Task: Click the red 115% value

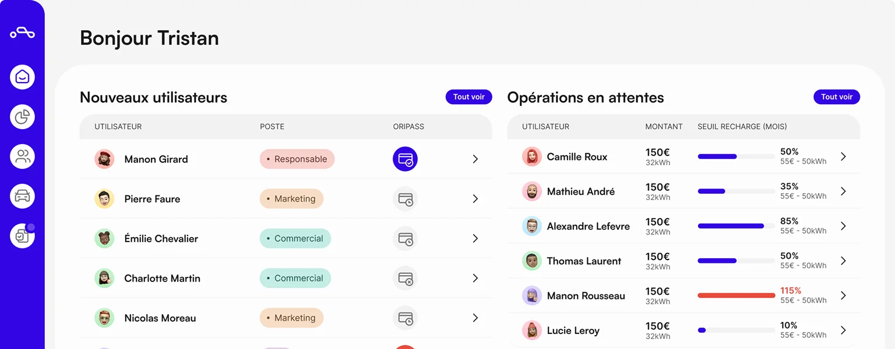Action: pyautogui.click(x=791, y=291)
